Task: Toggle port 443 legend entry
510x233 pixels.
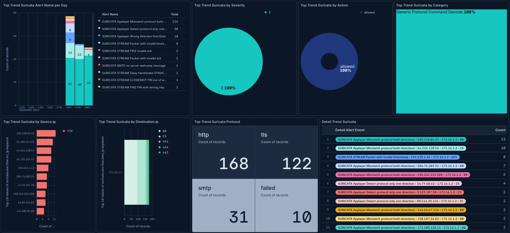Action: [x=163, y=153]
